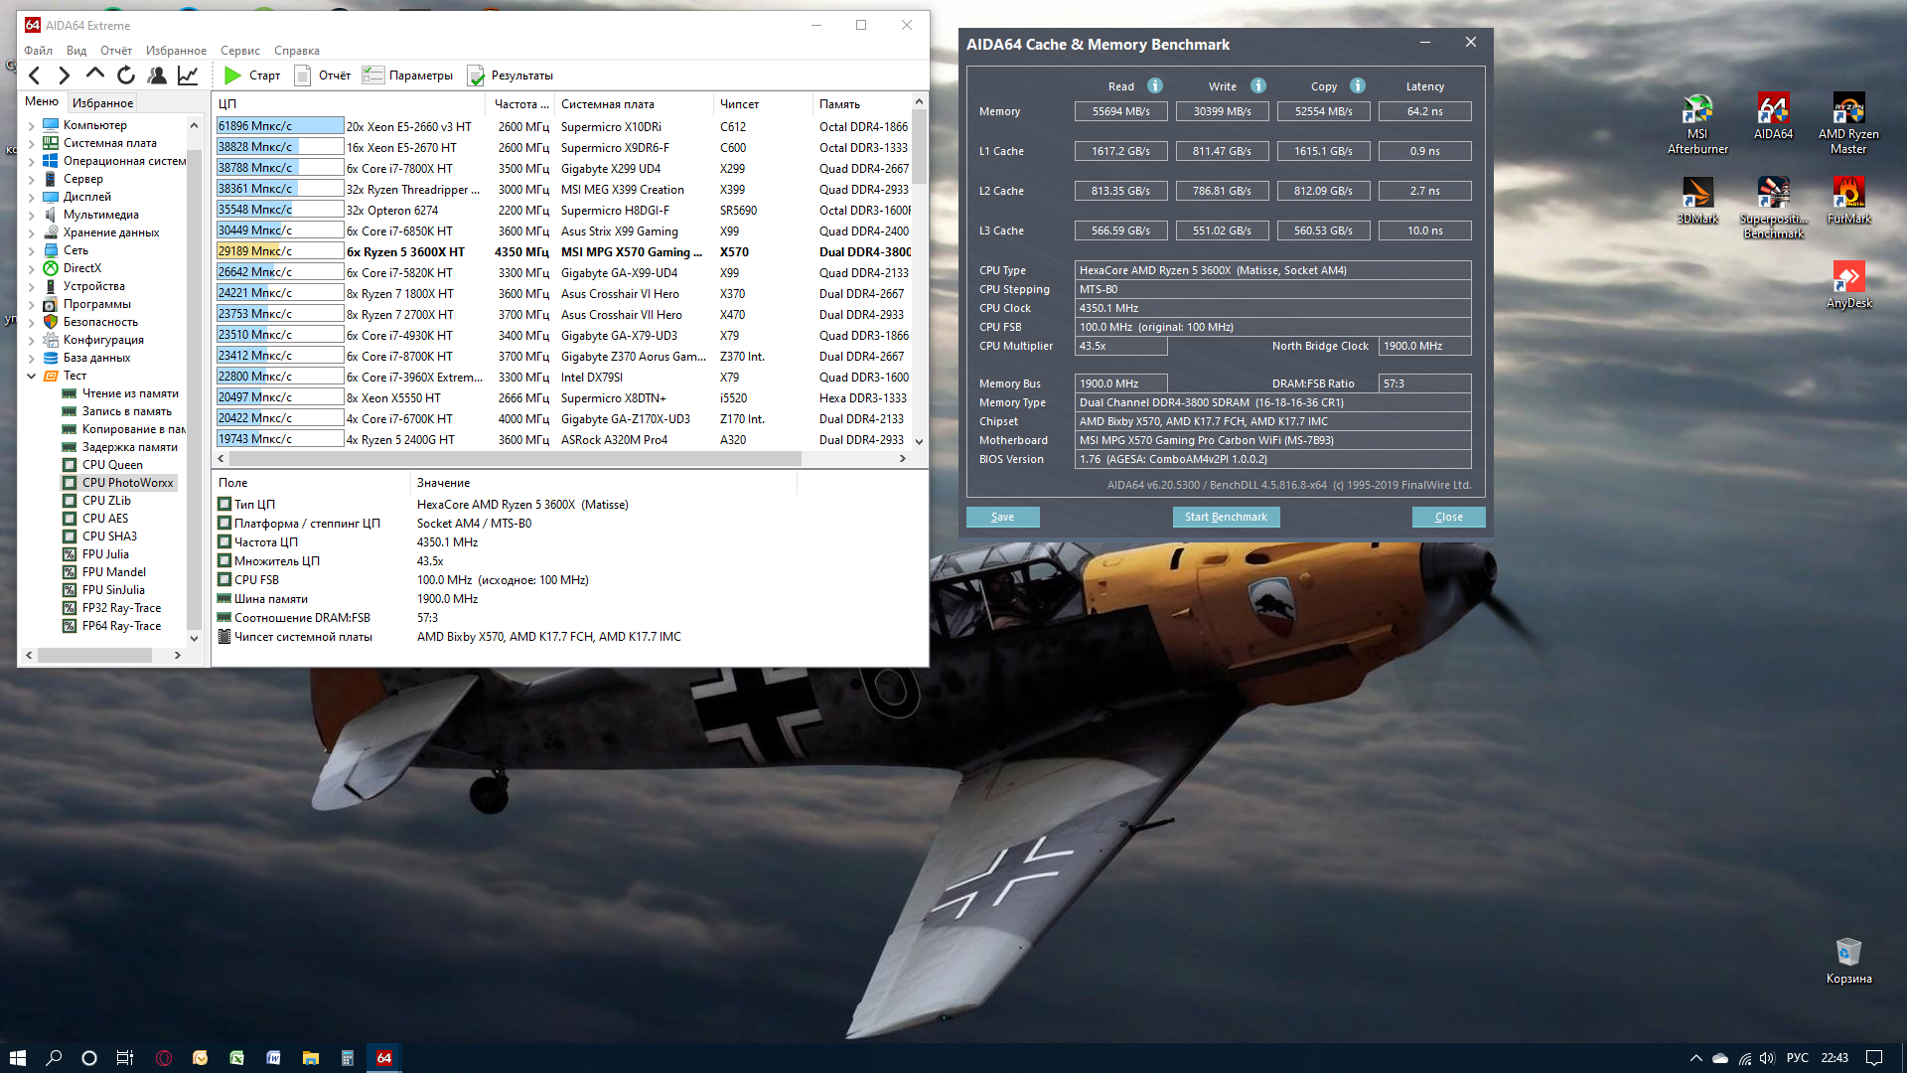
Task: Open the Report toolbar icon
Action: (x=303, y=76)
